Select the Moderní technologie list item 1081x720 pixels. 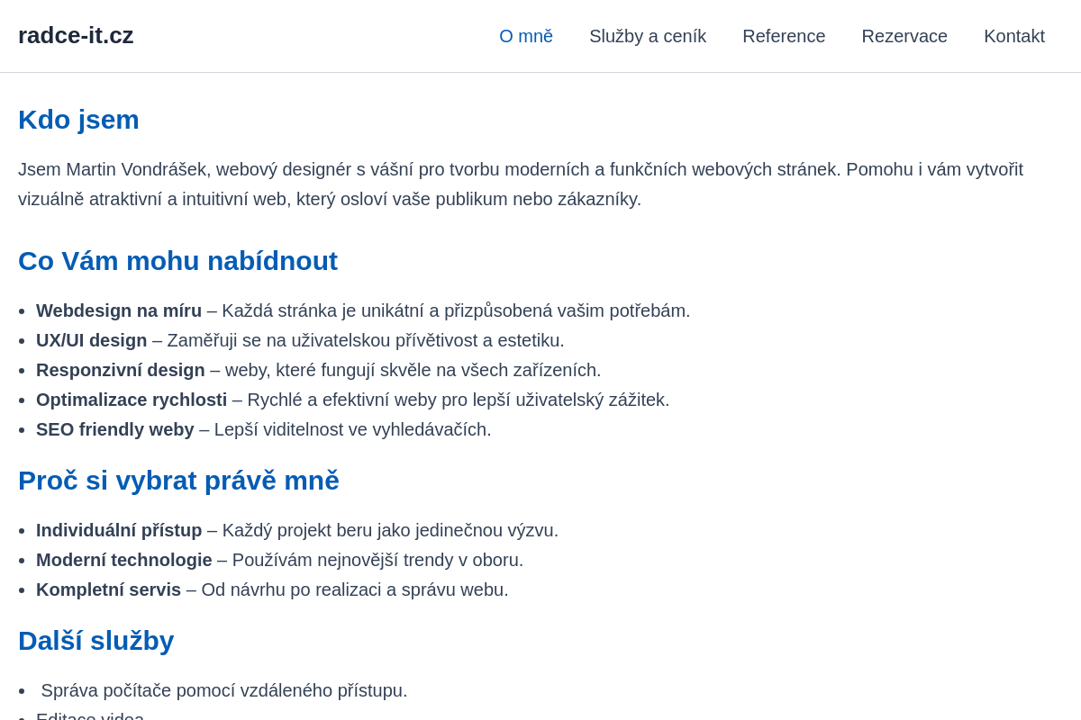279,560
